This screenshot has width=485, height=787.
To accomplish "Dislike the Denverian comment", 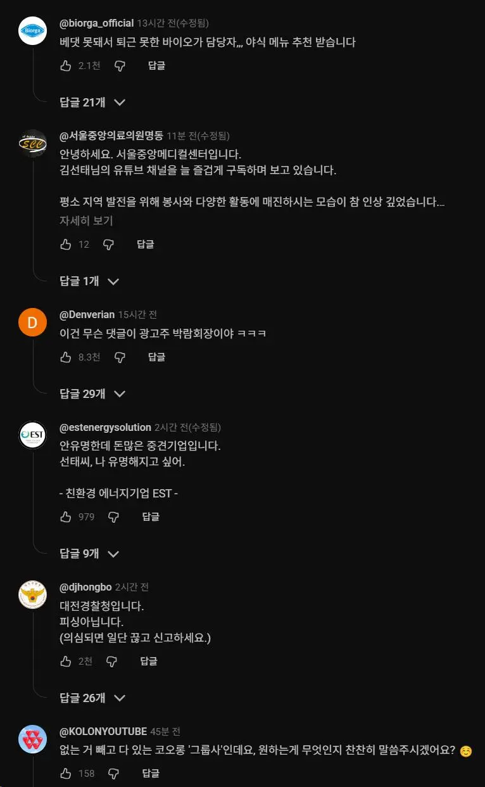I will [x=119, y=357].
